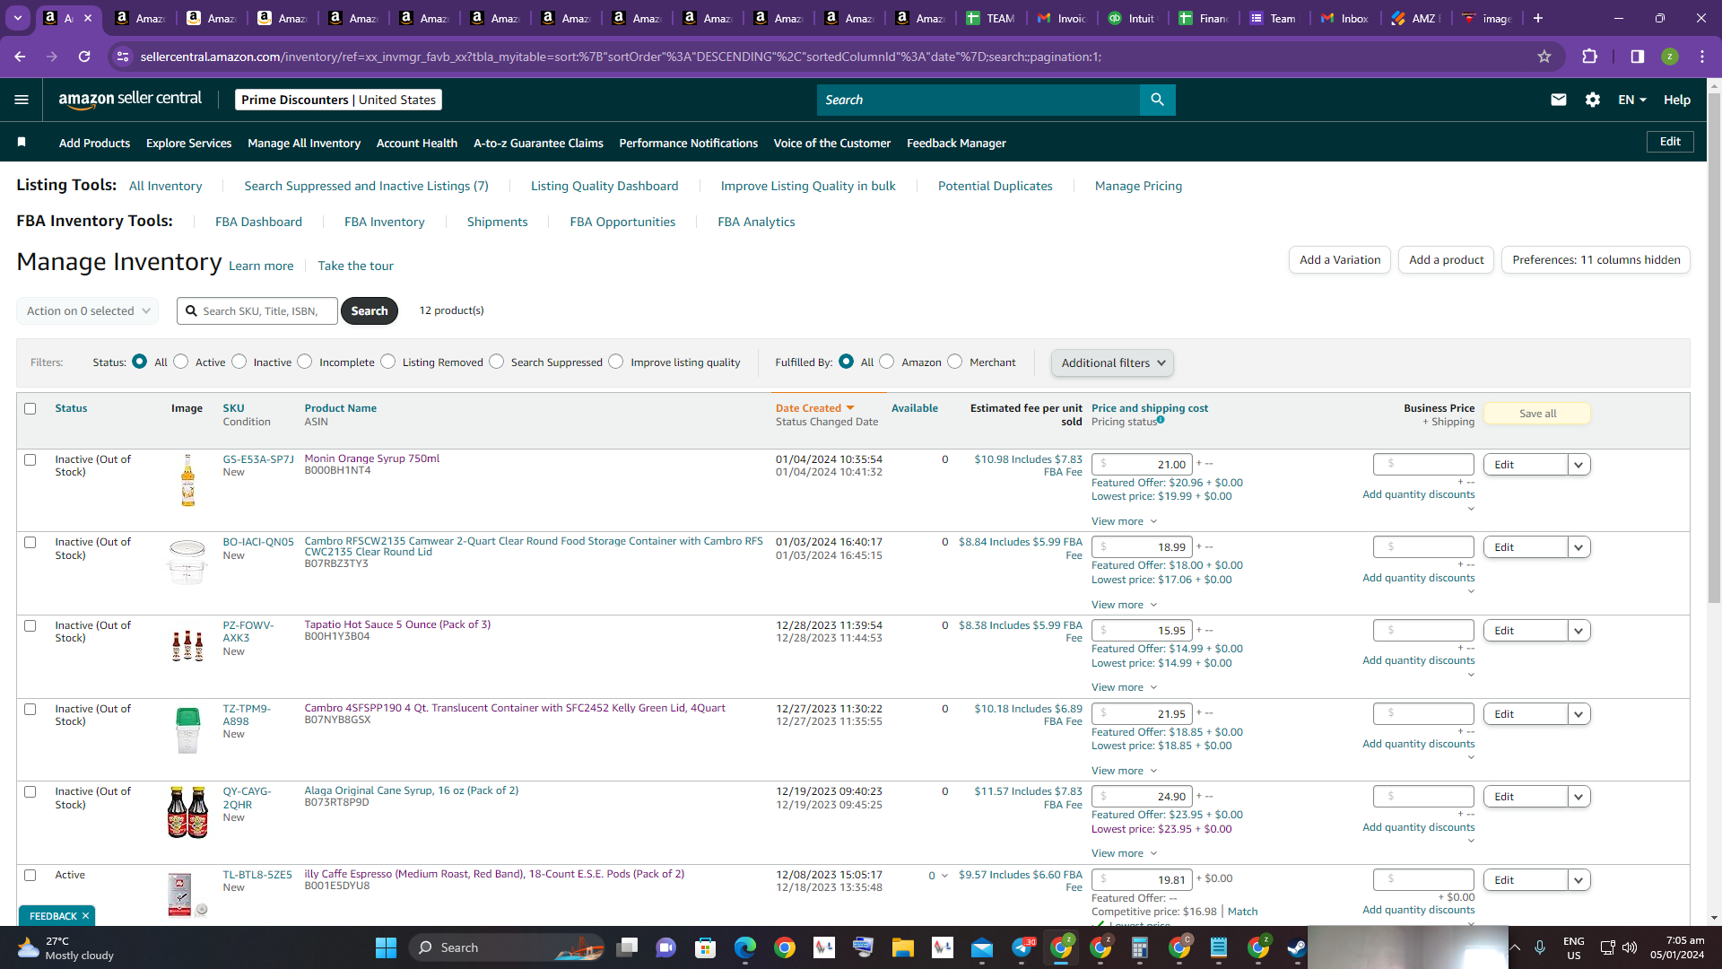Open Voice of the Customer menu item
This screenshot has height=969, width=1722.
(832, 143)
